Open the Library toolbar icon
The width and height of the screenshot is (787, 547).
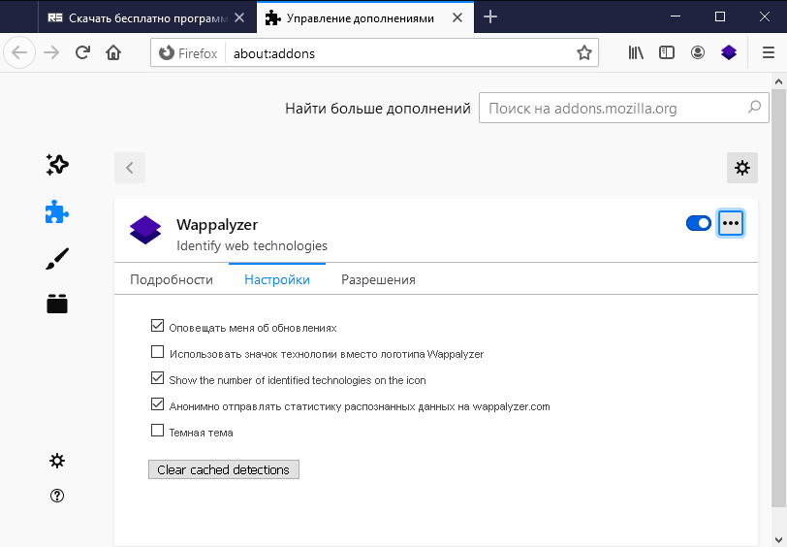tap(636, 52)
